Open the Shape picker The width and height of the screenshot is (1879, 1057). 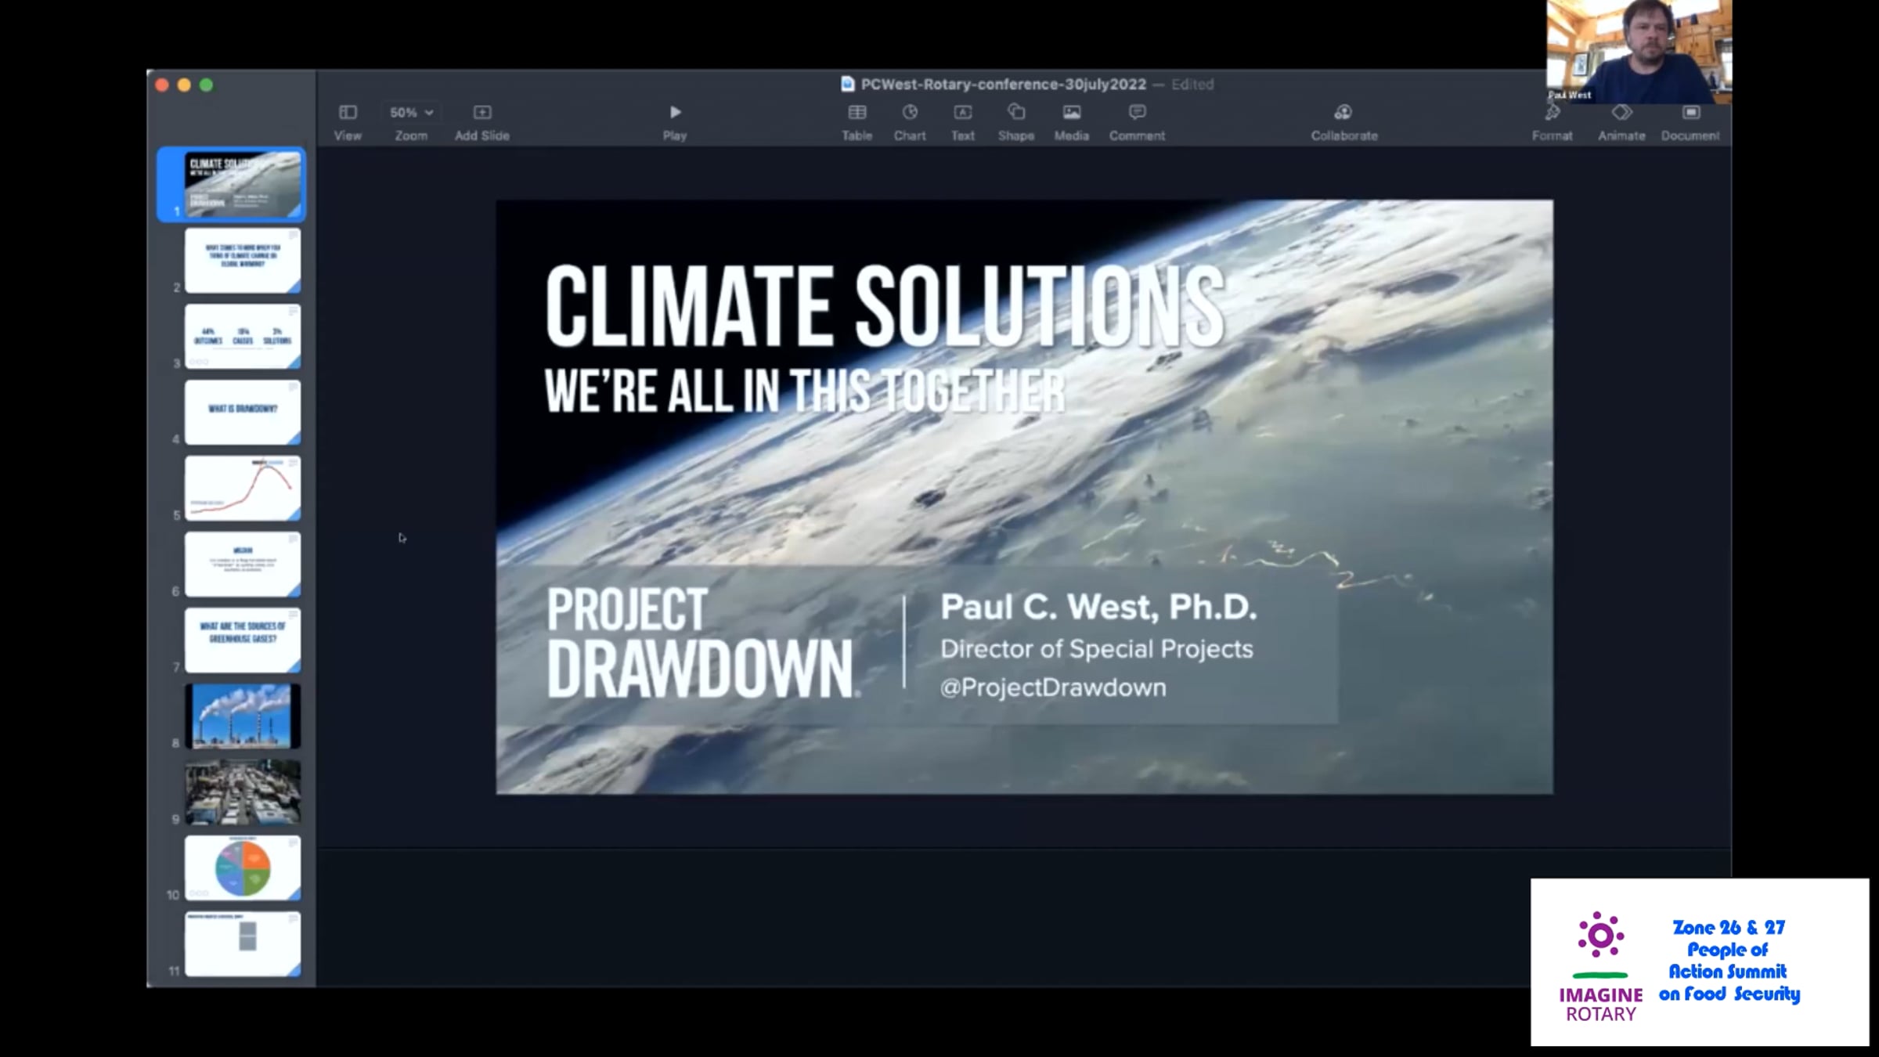click(1015, 114)
